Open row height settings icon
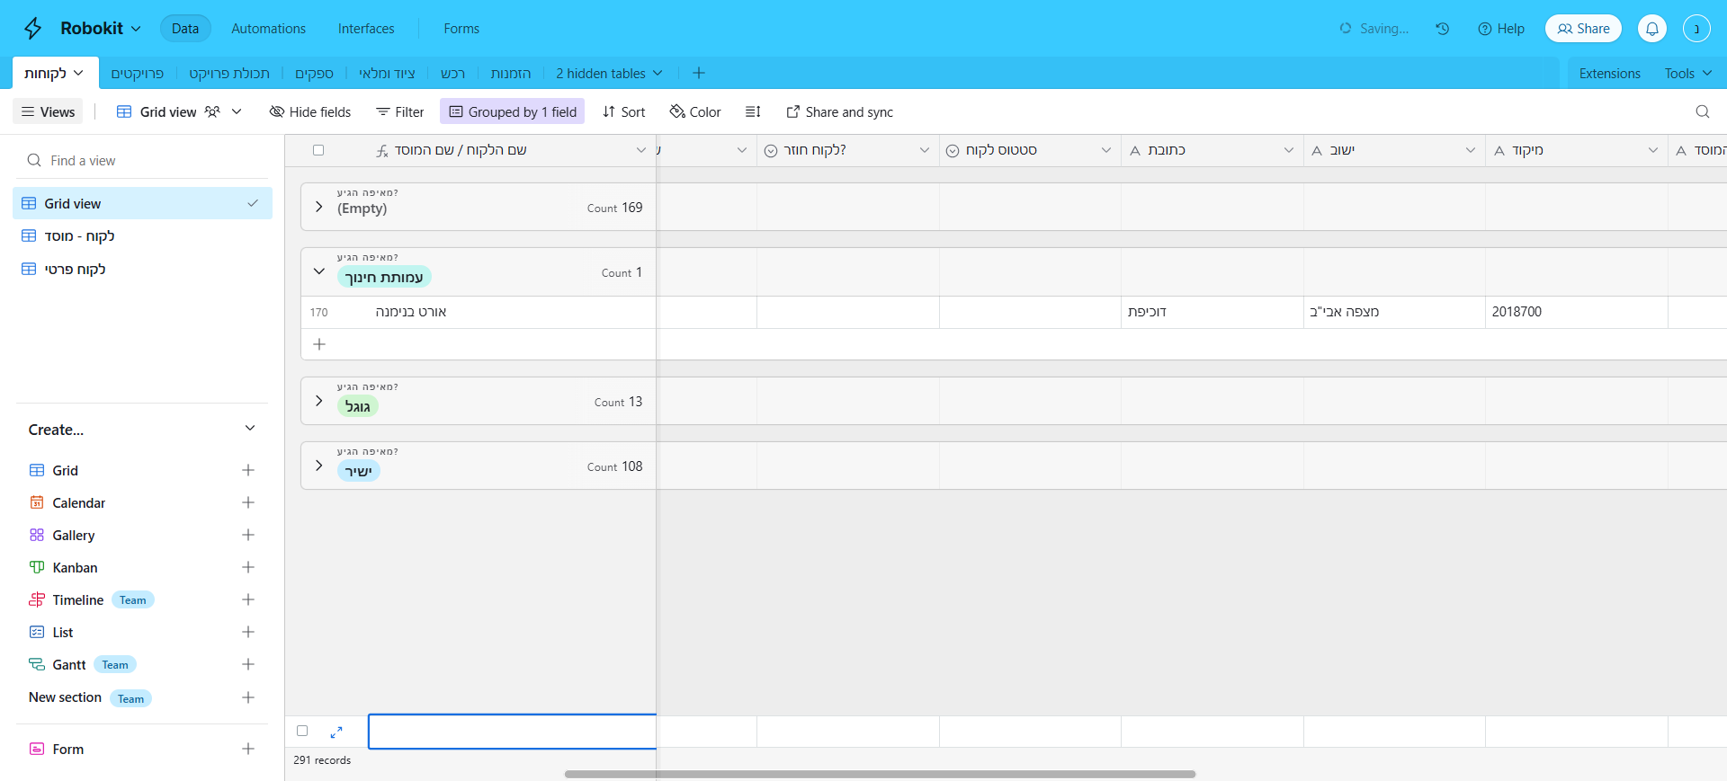Screen dimensions: 1727x781 pos(753,111)
